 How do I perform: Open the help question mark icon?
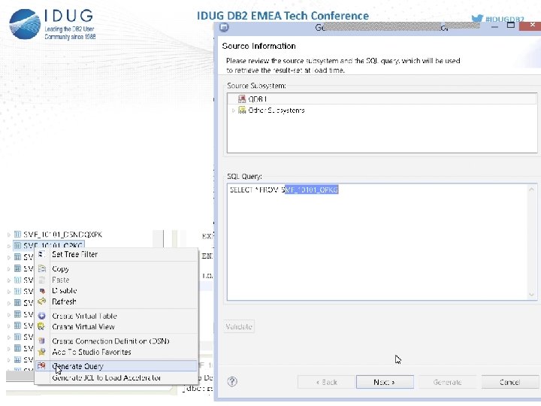[232, 381]
